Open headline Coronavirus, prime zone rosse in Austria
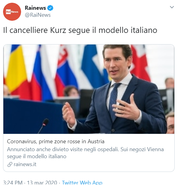 [56, 141]
